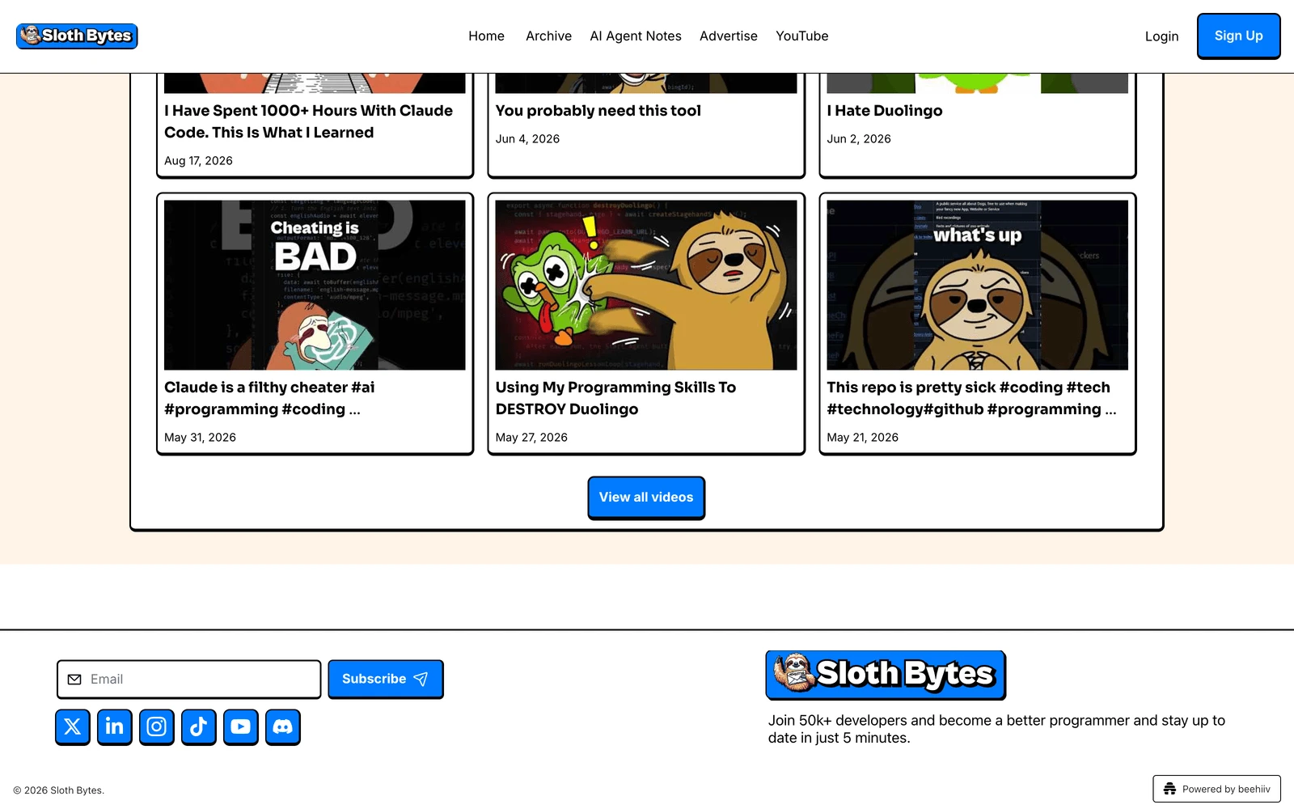1294x809 pixels.
Task: Open 'Cheating is BAD' video thumbnail
Action: click(315, 285)
